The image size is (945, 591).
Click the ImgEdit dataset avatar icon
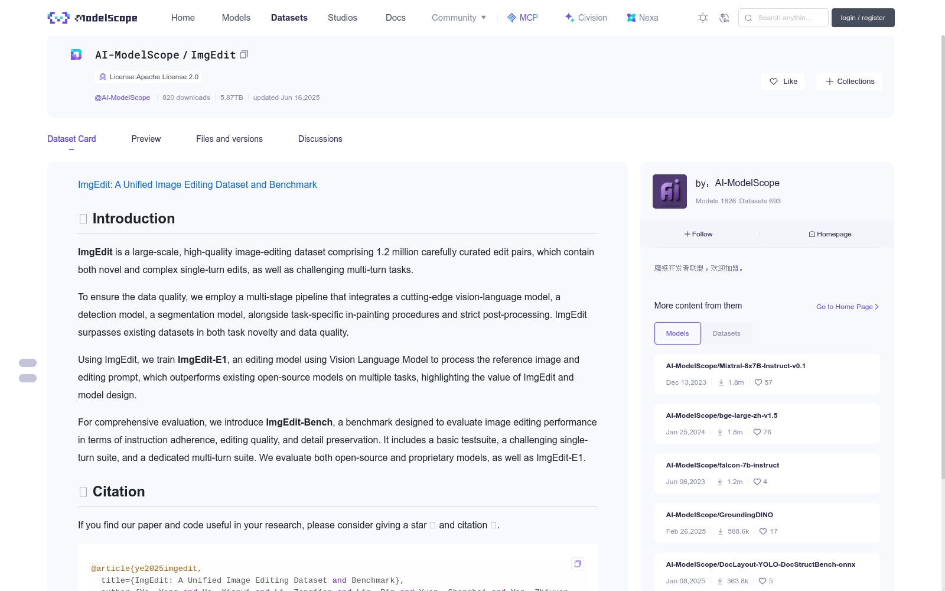76,54
